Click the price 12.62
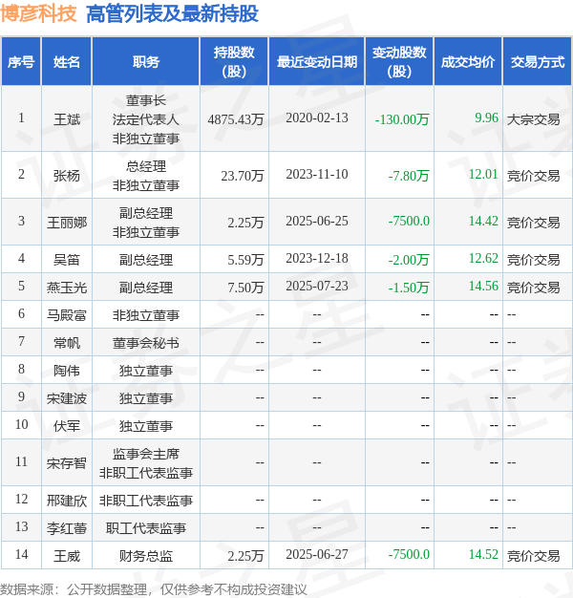The image size is (573, 598). tap(483, 258)
